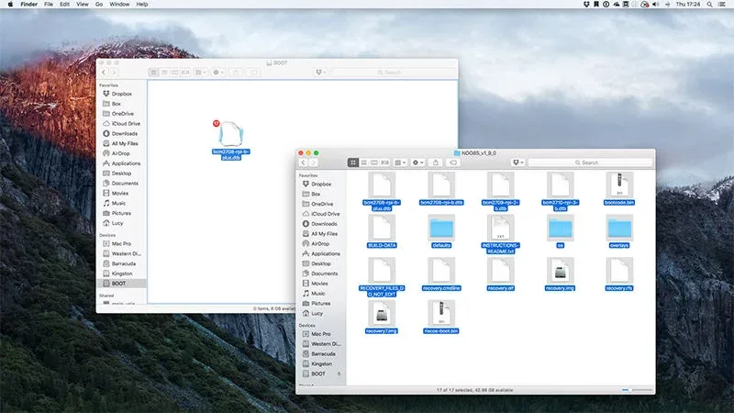The image size is (734, 413).
Task: Select riscos-boot.bin file
Action: pos(441,313)
